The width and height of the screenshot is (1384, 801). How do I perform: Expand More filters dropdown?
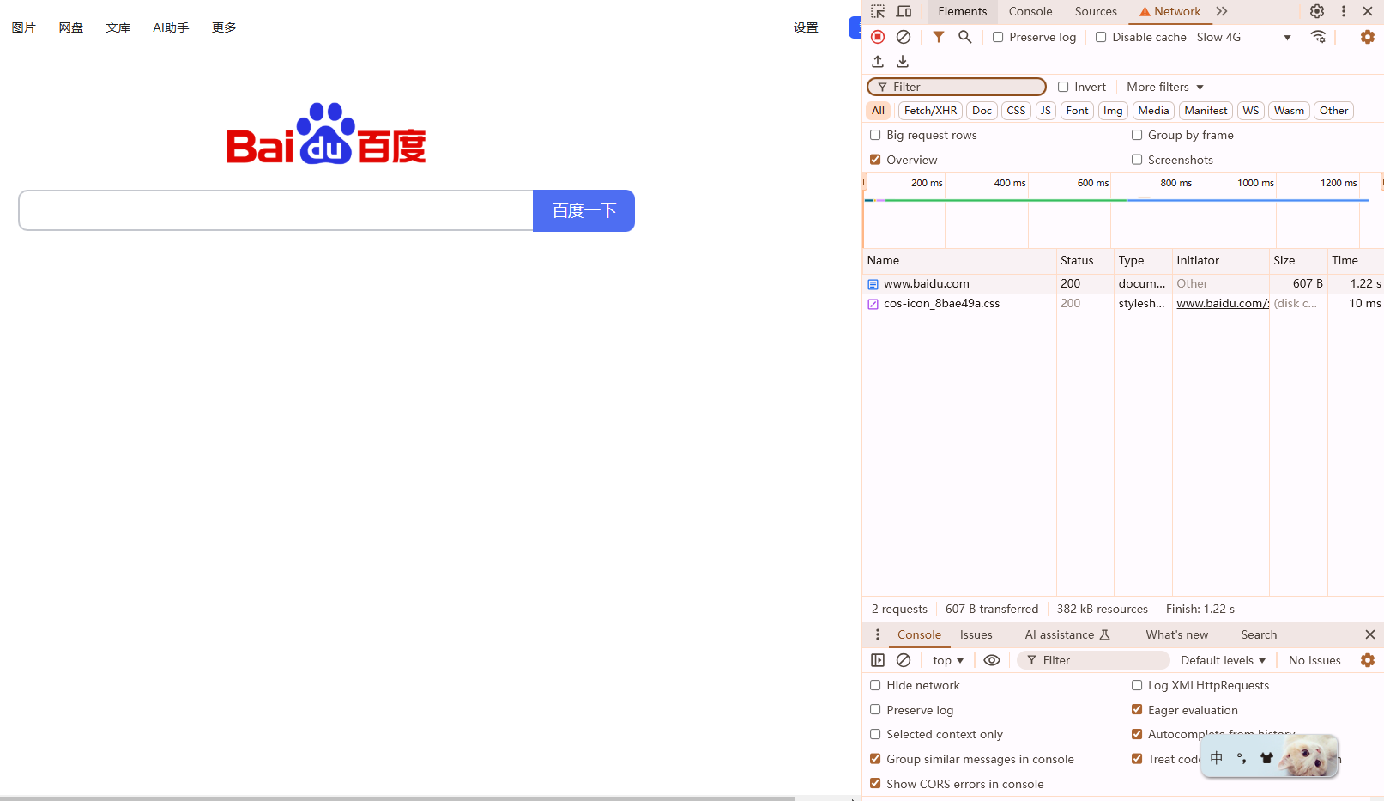click(x=1165, y=87)
